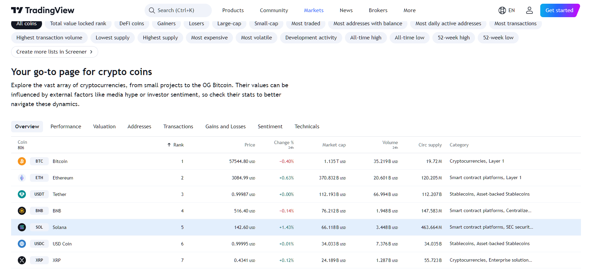The width and height of the screenshot is (589, 269).
Task: Select the DeFi coins chip
Action: (x=132, y=24)
